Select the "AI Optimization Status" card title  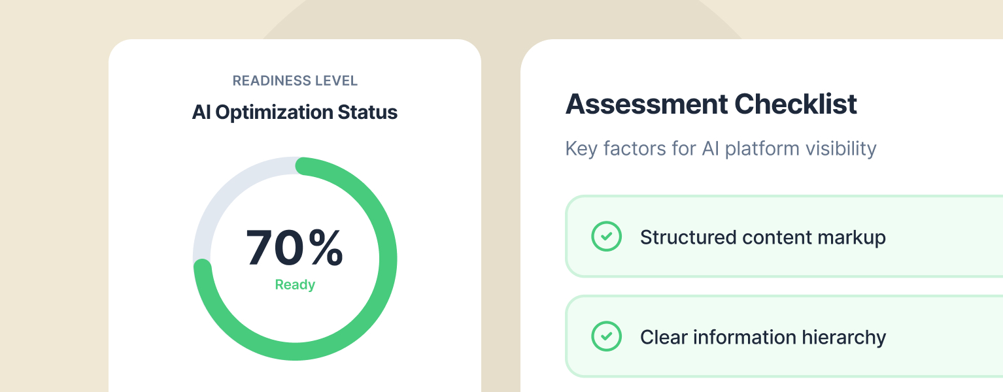tap(295, 112)
